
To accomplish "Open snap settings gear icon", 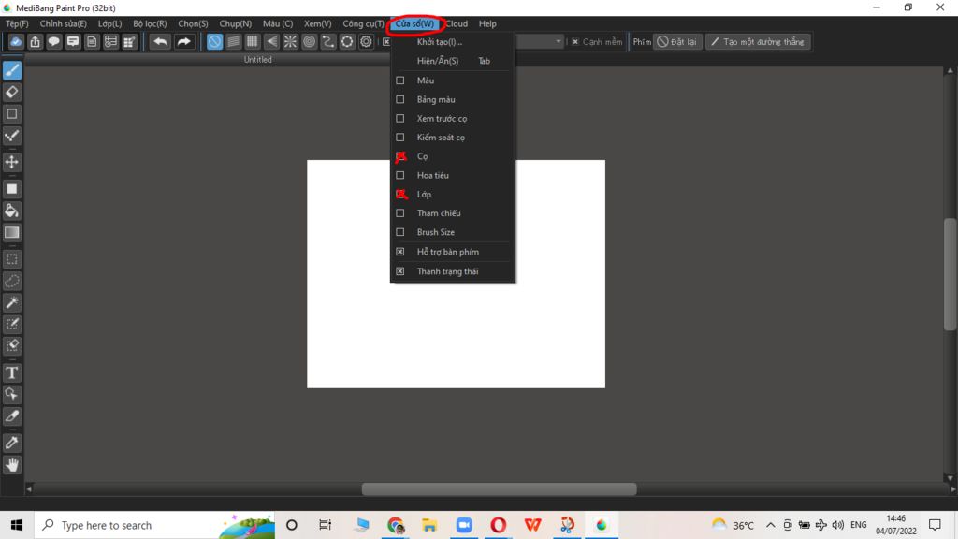I will 366,41.
